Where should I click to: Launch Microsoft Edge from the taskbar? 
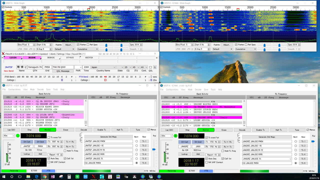(x=36, y=176)
